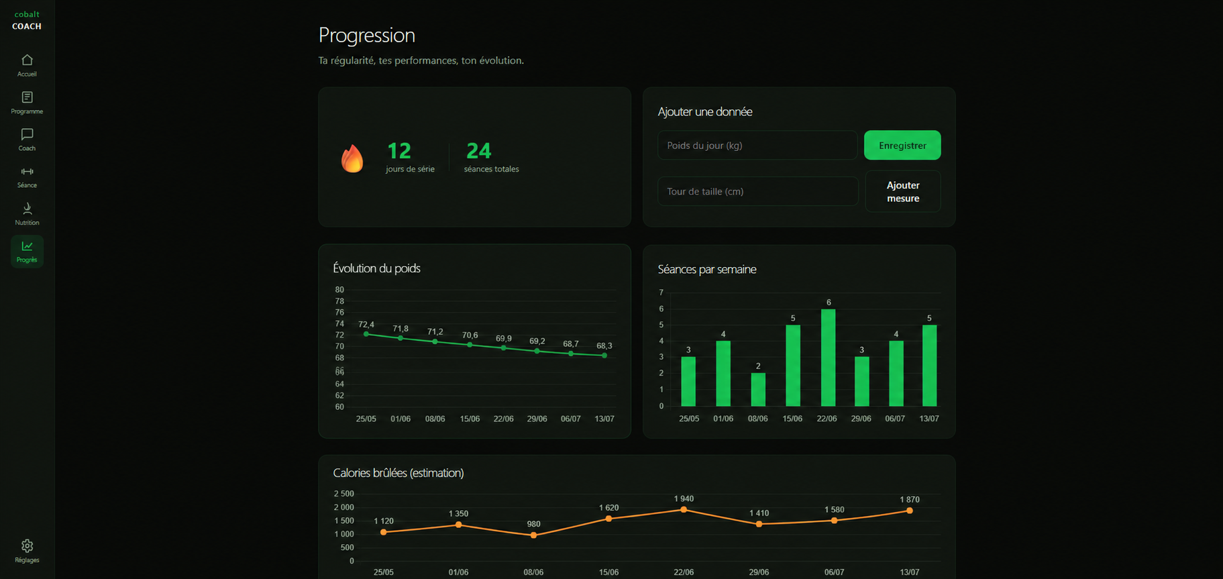The width and height of the screenshot is (1223, 579).
Task: Click the page subtitle about régularité
Action: coord(421,60)
